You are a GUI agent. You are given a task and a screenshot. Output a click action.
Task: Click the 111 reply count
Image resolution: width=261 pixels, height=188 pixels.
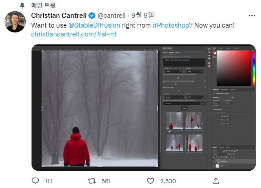pos(48,181)
